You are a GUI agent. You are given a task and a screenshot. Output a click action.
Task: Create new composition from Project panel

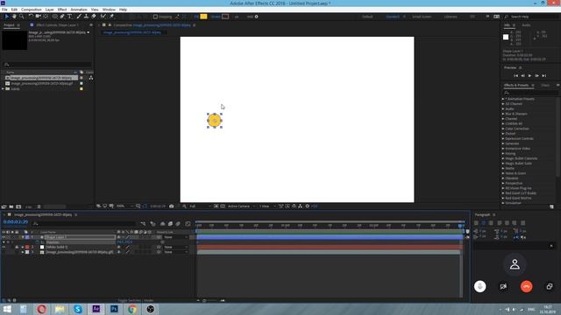(x=18, y=206)
